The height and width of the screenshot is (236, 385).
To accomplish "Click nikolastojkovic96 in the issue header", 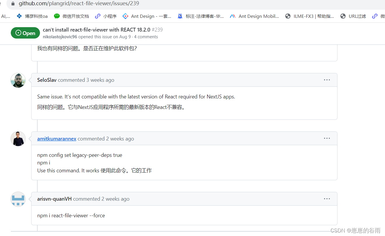I will point(60,37).
